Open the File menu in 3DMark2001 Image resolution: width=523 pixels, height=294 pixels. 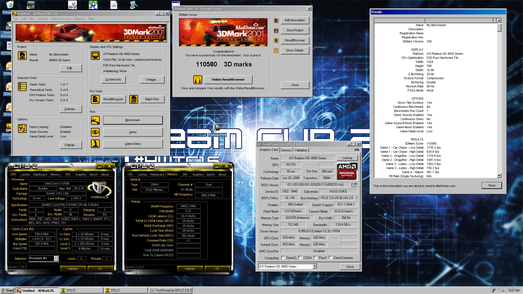pos(16,19)
